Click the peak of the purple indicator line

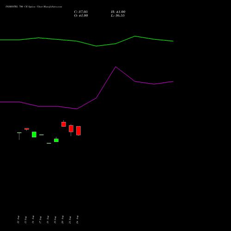coord(115,67)
